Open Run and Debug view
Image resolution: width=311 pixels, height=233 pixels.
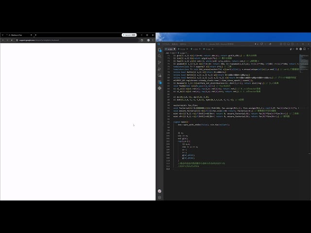159,69
